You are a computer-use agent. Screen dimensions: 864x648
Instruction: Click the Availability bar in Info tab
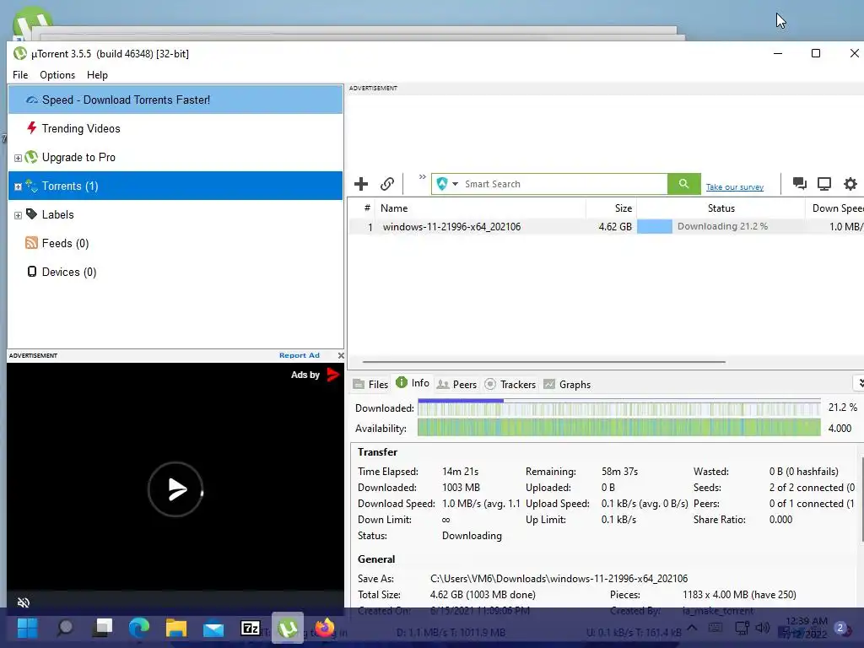(x=618, y=428)
